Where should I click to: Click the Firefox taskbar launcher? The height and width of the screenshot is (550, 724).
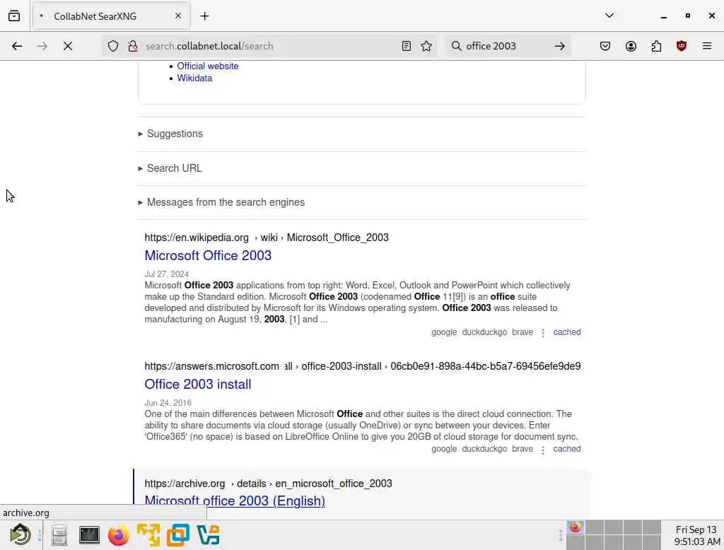(119, 535)
